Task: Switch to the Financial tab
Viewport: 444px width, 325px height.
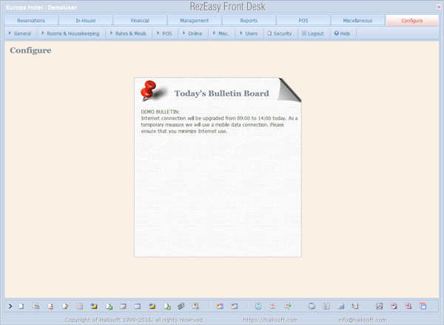Action: click(x=140, y=21)
